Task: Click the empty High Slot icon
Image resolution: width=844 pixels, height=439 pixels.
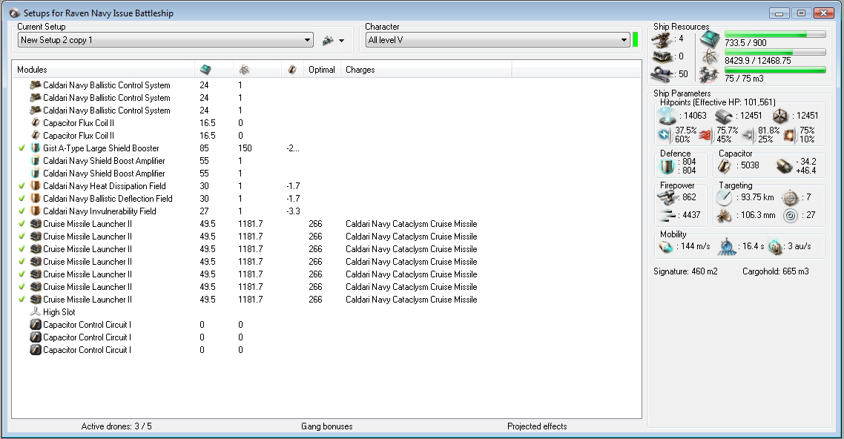Action: tap(36, 311)
